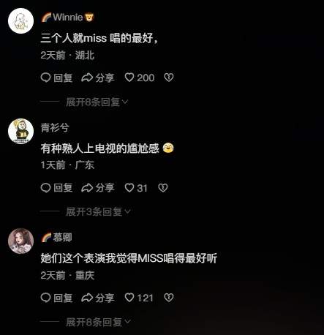Open 青衫兮's avatar picture

pyautogui.click(x=20, y=131)
